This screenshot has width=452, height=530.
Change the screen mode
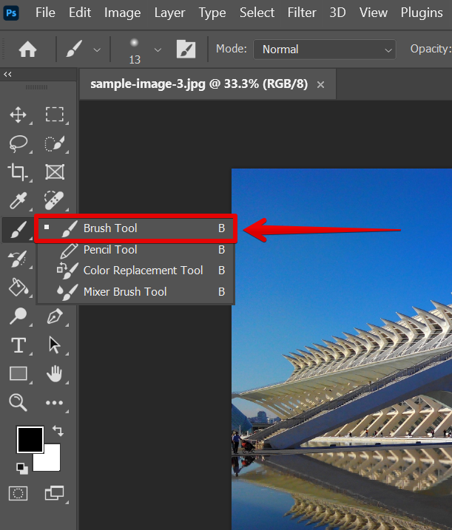[55, 494]
